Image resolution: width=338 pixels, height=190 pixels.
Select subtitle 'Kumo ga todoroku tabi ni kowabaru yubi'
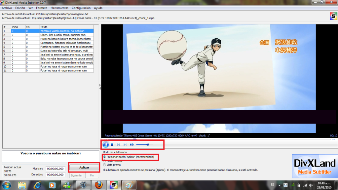point(48,51)
